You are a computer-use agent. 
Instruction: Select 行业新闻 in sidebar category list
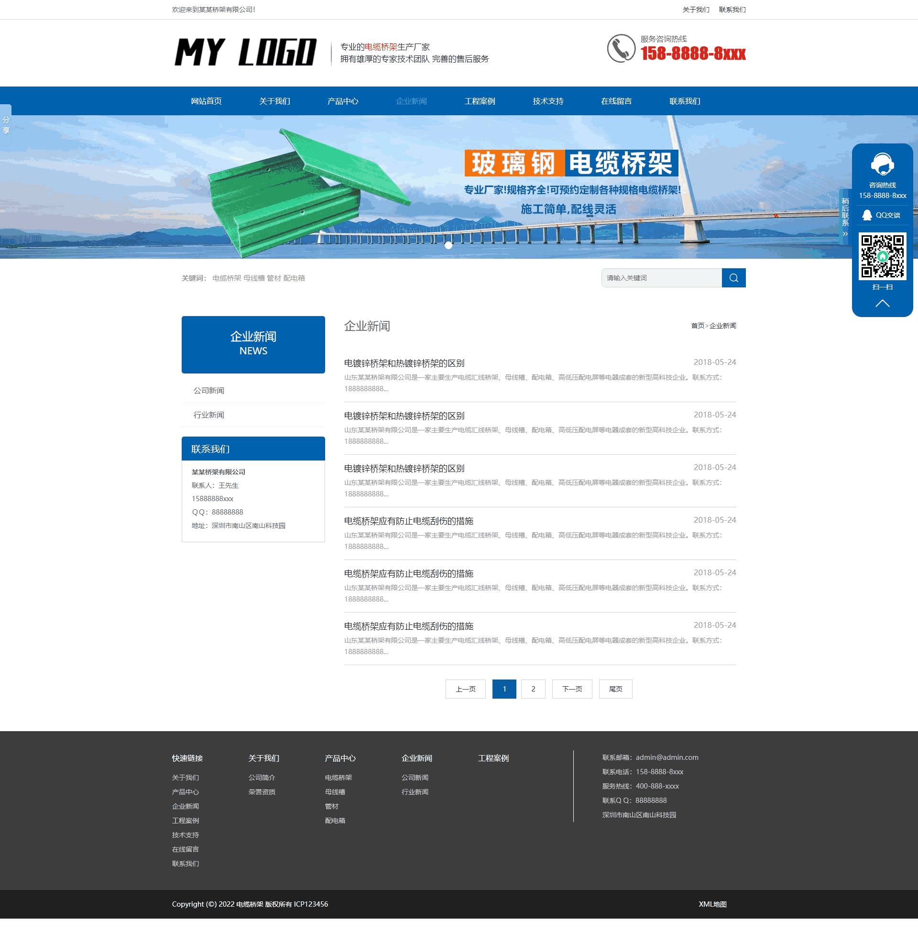[209, 415]
